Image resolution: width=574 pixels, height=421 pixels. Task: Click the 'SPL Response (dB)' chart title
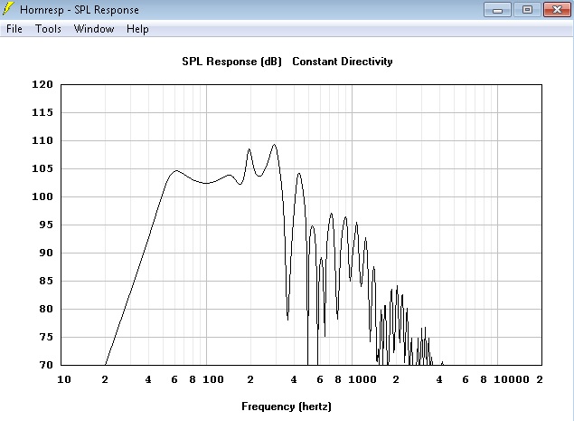point(231,62)
